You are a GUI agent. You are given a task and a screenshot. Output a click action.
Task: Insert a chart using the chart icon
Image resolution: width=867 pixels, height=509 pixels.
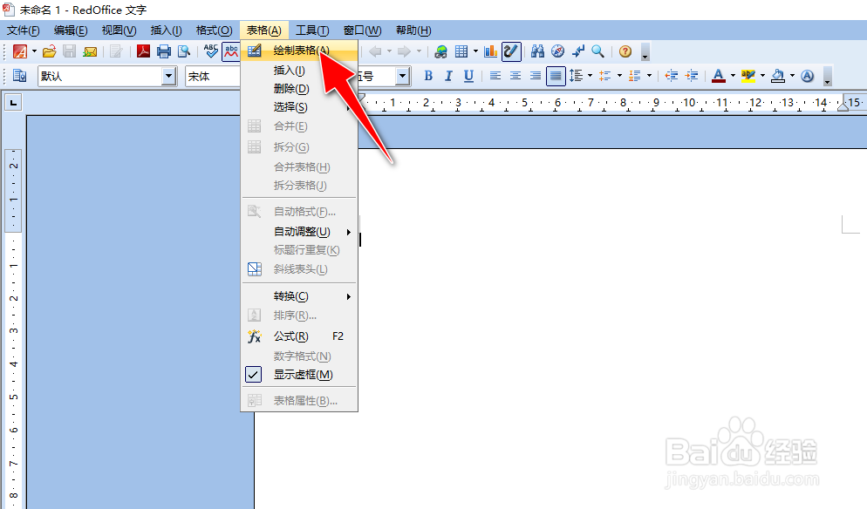pos(488,51)
